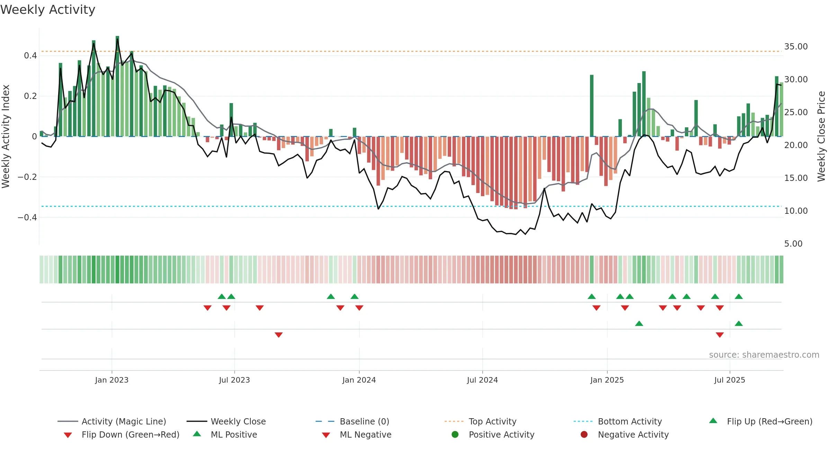Image resolution: width=831 pixels, height=467 pixels.
Task: Click the Jul 2023 x-axis label
Action: 234,380
